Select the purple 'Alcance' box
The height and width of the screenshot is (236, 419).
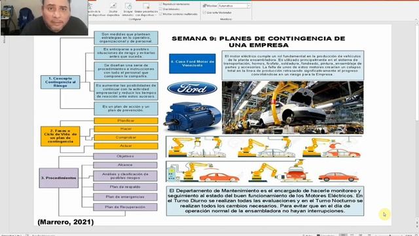click(x=125, y=165)
